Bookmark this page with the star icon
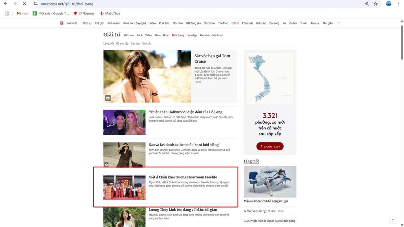 (376, 4)
